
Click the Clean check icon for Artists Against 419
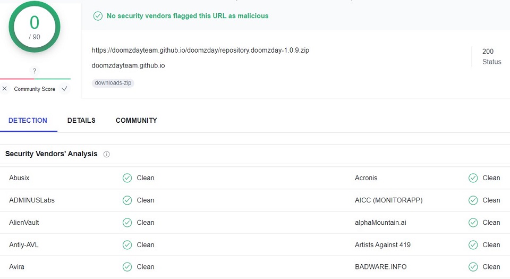click(x=473, y=245)
